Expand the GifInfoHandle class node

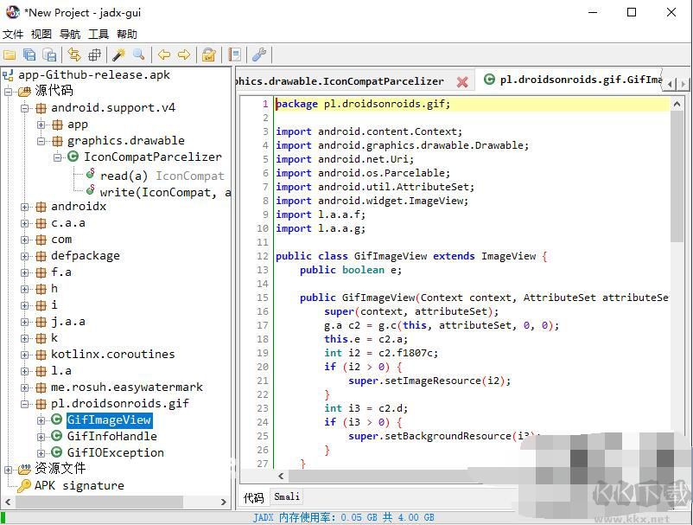pyautogui.click(x=41, y=436)
